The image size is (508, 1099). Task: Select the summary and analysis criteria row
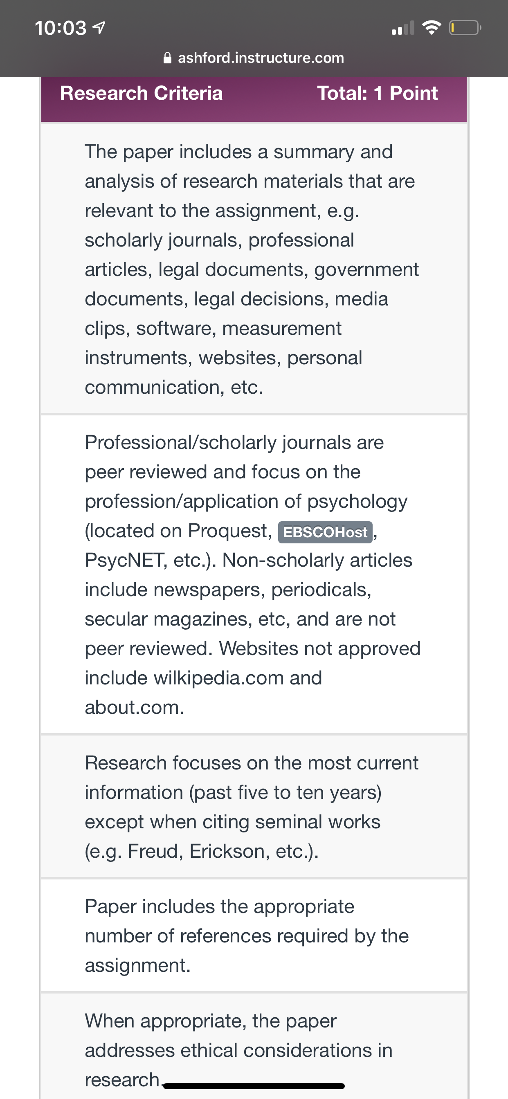tap(254, 269)
